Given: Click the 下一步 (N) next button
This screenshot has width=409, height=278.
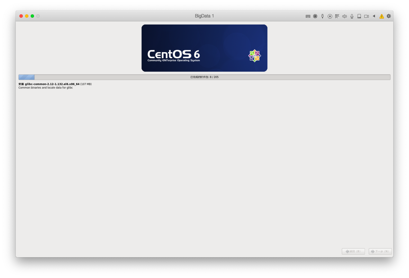Looking at the screenshot, I should click(380, 251).
